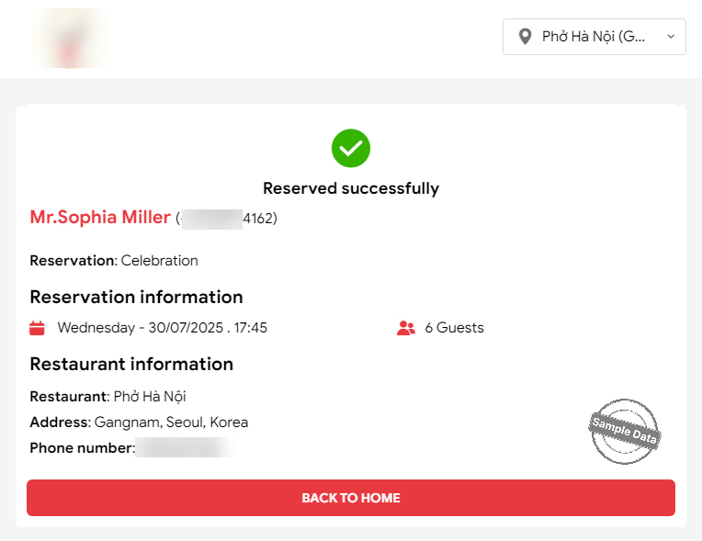
Task: Click the red calendar icon
Action: point(38,328)
